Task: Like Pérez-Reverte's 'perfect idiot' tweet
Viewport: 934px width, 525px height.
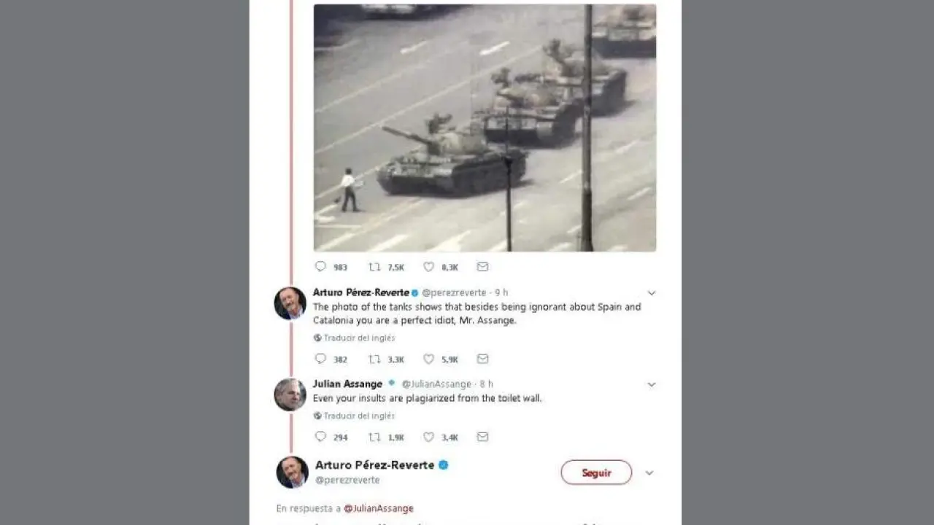Action: 429,359
